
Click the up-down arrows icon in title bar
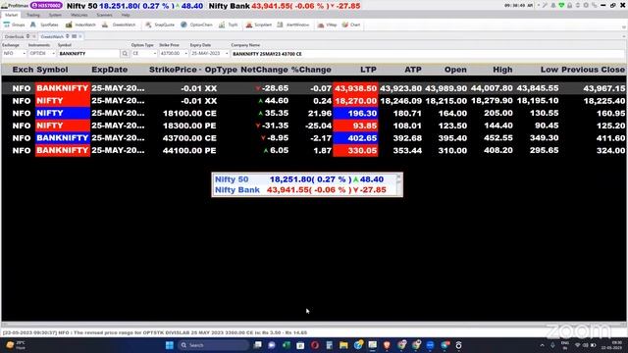point(578,6)
